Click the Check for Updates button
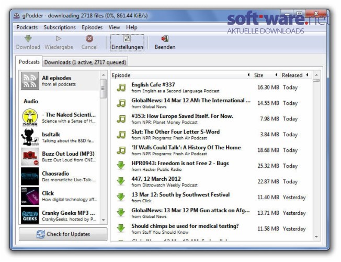341x262 pixels. click(x=63, y=234)
